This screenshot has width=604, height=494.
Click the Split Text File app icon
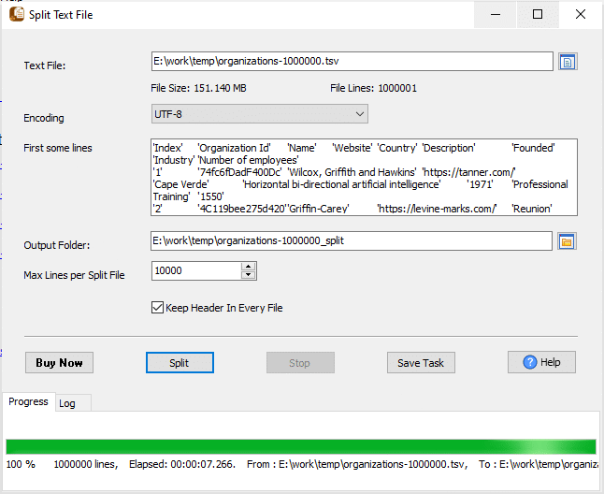15,15
